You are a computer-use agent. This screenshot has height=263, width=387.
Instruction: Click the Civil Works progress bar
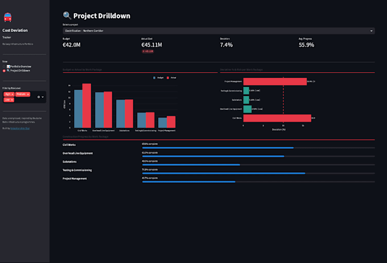[x=258, y=148]
